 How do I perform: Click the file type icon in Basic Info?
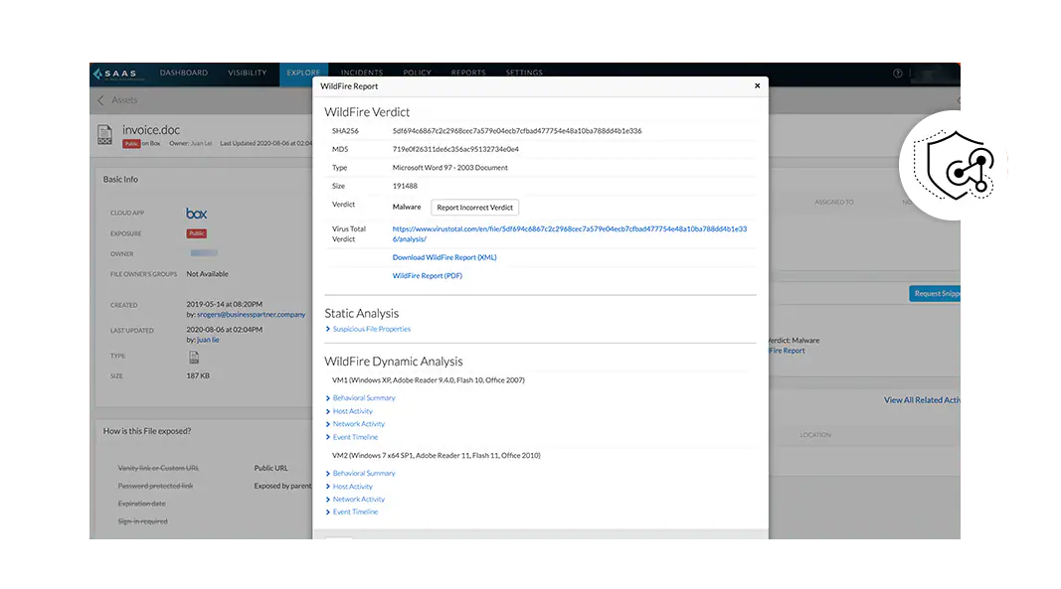194,358
